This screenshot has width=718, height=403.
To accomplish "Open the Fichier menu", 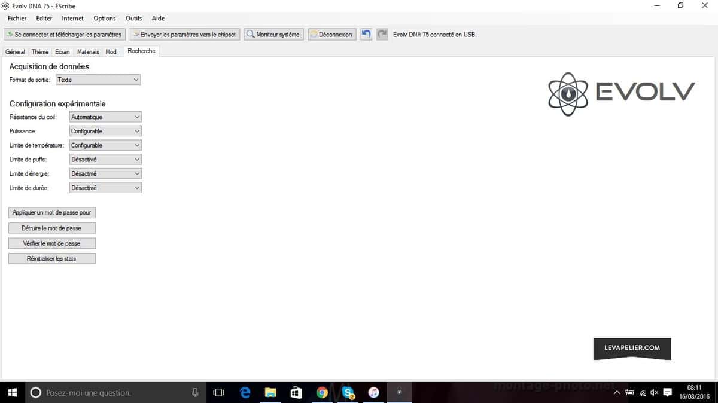I will [x=17, y=19].
